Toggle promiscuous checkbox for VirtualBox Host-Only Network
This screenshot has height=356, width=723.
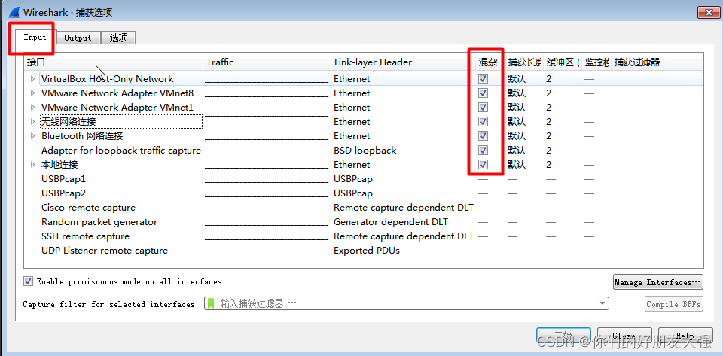pos(484,79)
